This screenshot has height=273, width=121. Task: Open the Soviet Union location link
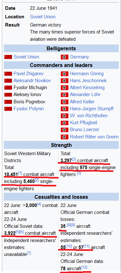pos(43,17)
